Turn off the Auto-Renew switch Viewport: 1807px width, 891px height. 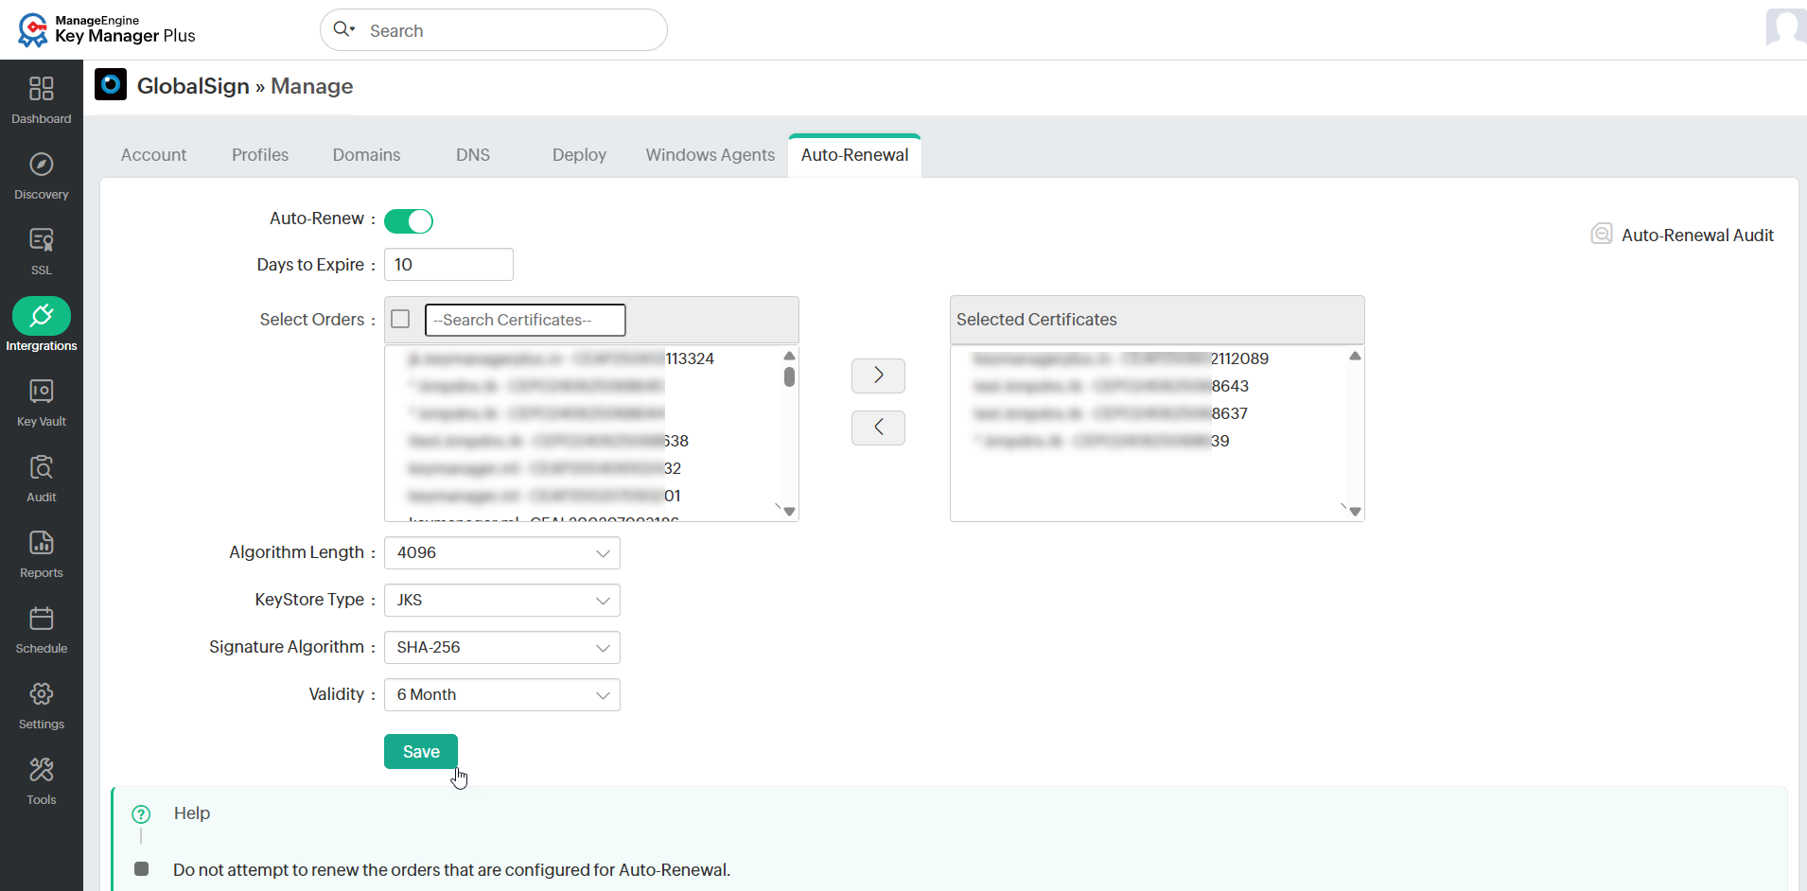[409, 220]
